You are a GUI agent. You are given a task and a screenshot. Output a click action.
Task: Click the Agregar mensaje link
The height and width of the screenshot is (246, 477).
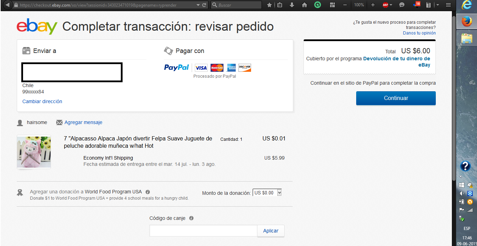83,122
